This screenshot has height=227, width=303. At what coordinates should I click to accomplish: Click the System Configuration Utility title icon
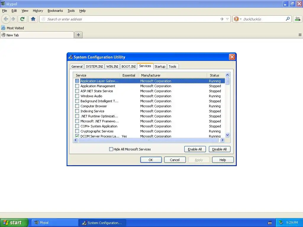point(70,57)
